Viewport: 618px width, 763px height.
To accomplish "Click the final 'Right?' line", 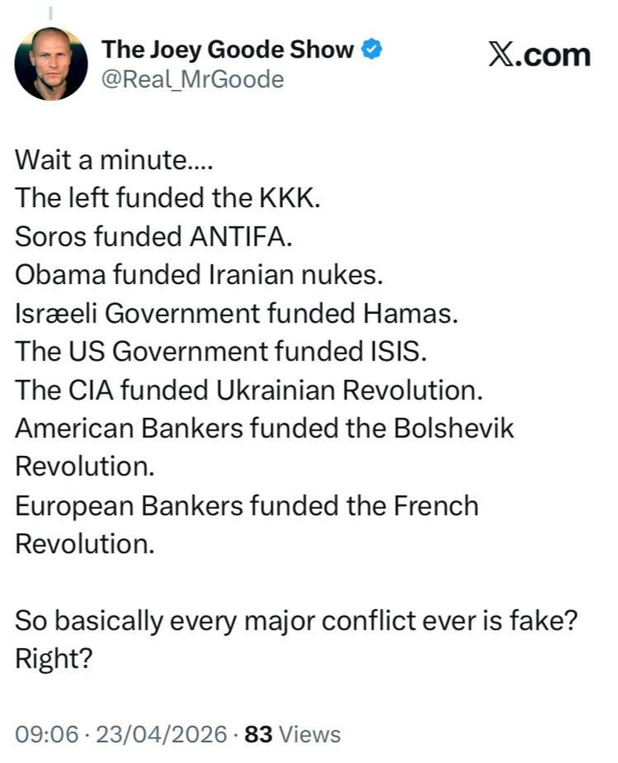I will point(54,659).
